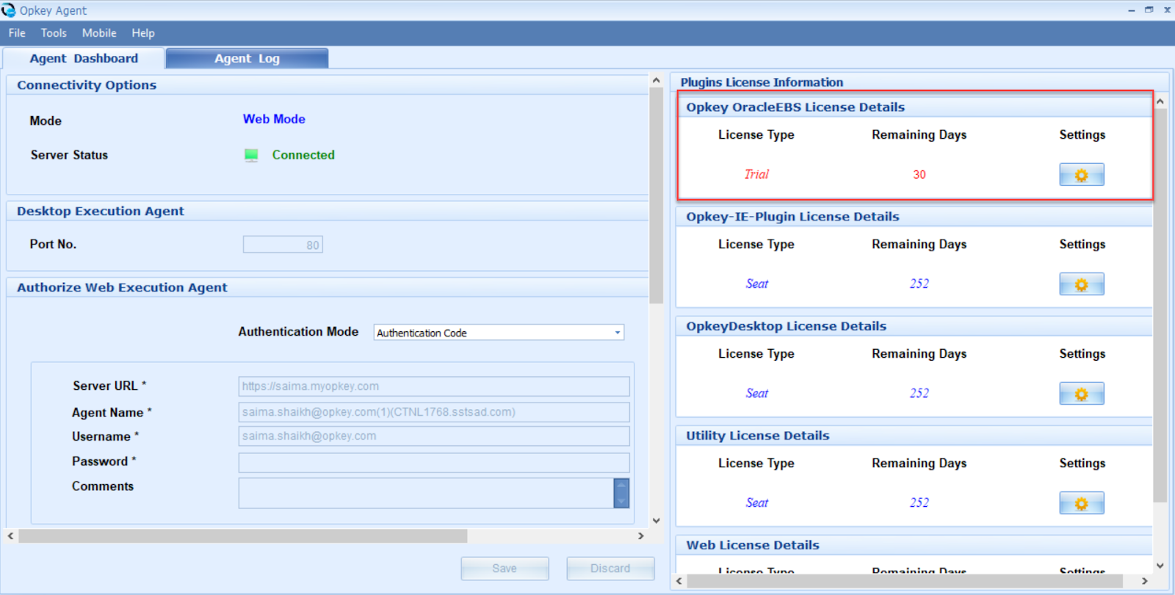Click Connectivity Options section heading
Image resolution: width=1175 pixels, height=595 pixels.
(x=87, y=85)
